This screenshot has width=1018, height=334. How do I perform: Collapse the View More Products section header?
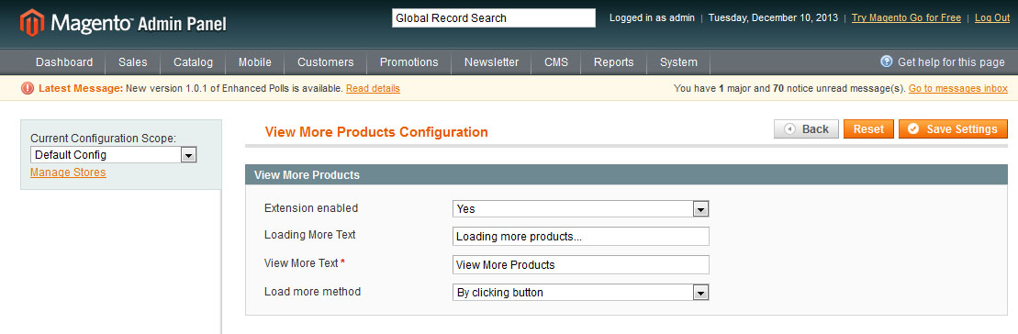click(626, 175)
